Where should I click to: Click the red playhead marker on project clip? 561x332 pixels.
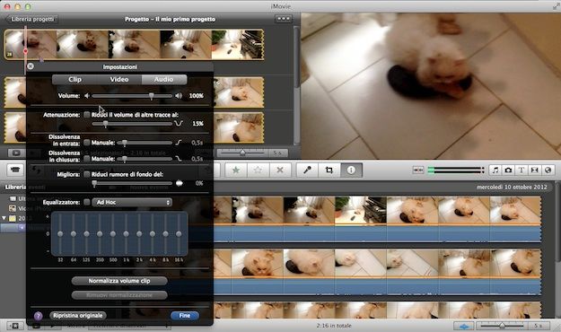[25, 51]
